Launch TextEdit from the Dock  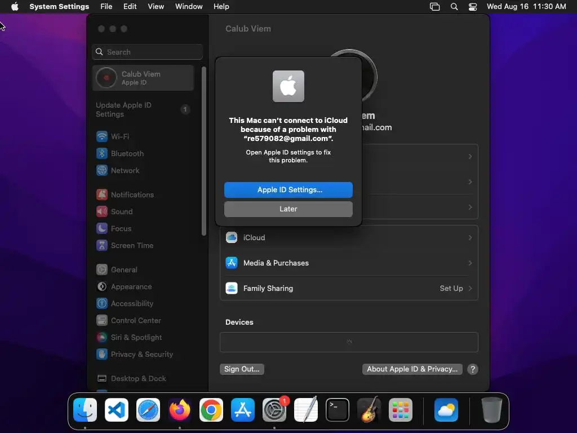(x=306, y=410)
